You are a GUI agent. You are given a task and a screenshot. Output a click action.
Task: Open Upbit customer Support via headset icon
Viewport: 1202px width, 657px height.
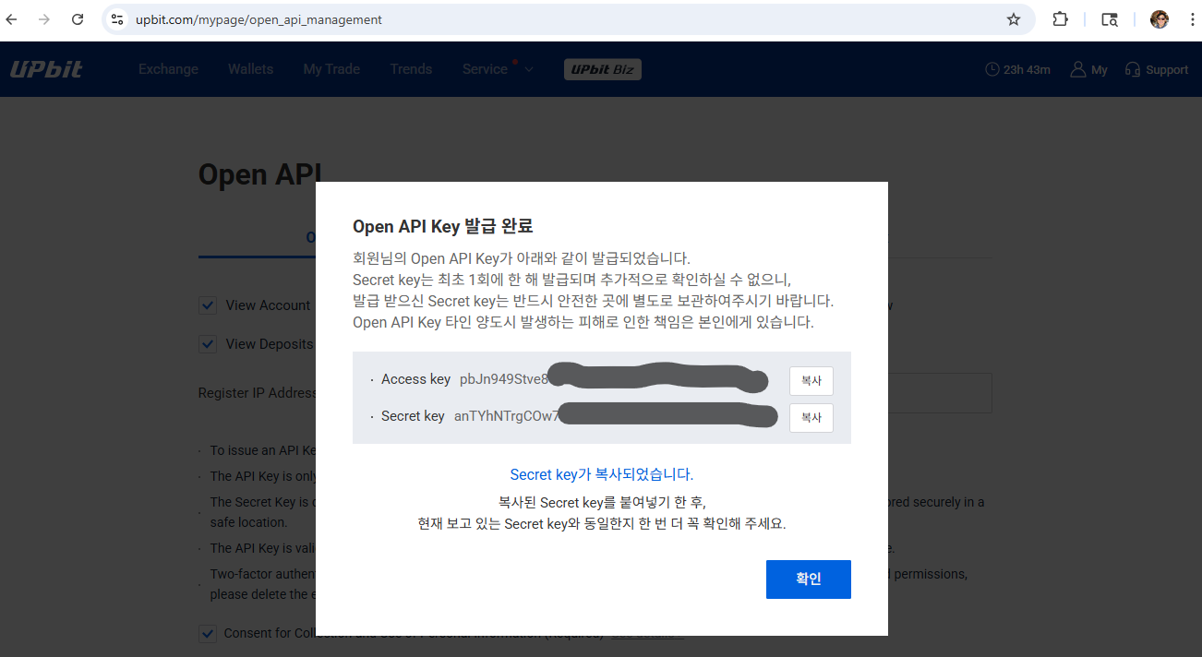click(1156, 69)
